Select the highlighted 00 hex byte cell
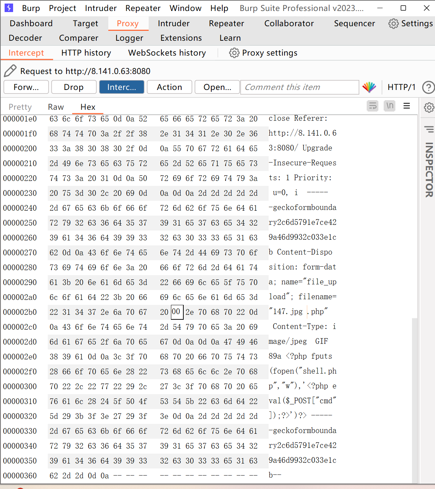The width and height of the screenshot is (435, 489). 177,312
